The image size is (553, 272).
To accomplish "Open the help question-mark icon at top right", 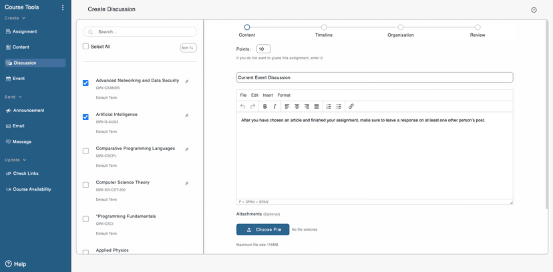I will coord(534,10).
